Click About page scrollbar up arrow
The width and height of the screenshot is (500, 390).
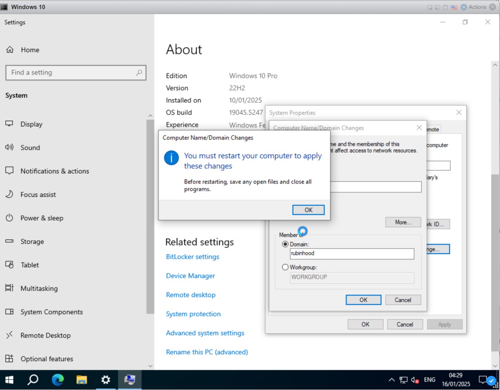[x=495, y=65]
